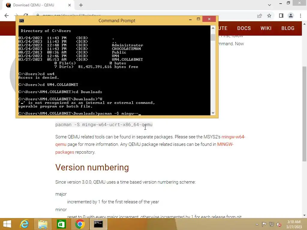Switch to Command Prompt in taskbar
Image resolution: width=307 pixels, height=230 pixels.
[98, 224]
